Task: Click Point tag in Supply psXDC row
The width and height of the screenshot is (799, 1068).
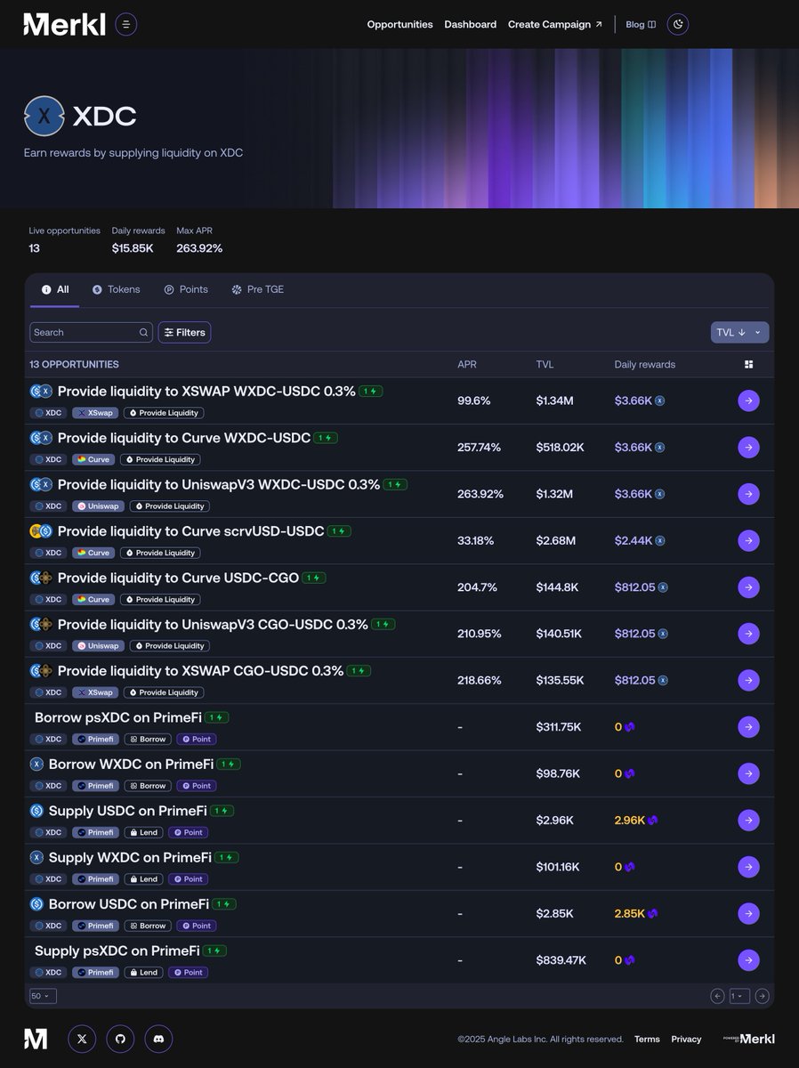Action: pos(188,973)
